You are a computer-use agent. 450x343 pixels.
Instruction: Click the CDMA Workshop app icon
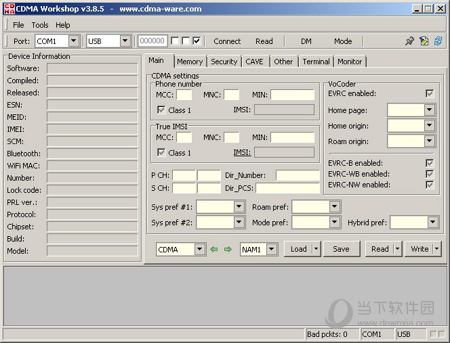point(9,9)
